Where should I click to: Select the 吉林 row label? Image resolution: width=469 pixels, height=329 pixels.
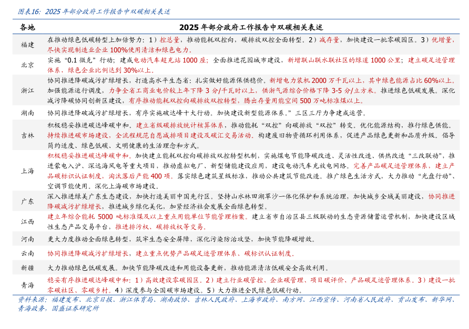pos(27,135)
